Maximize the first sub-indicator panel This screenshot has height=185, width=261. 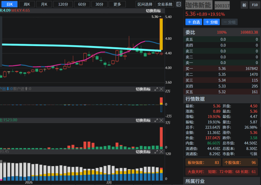(156, 89)
